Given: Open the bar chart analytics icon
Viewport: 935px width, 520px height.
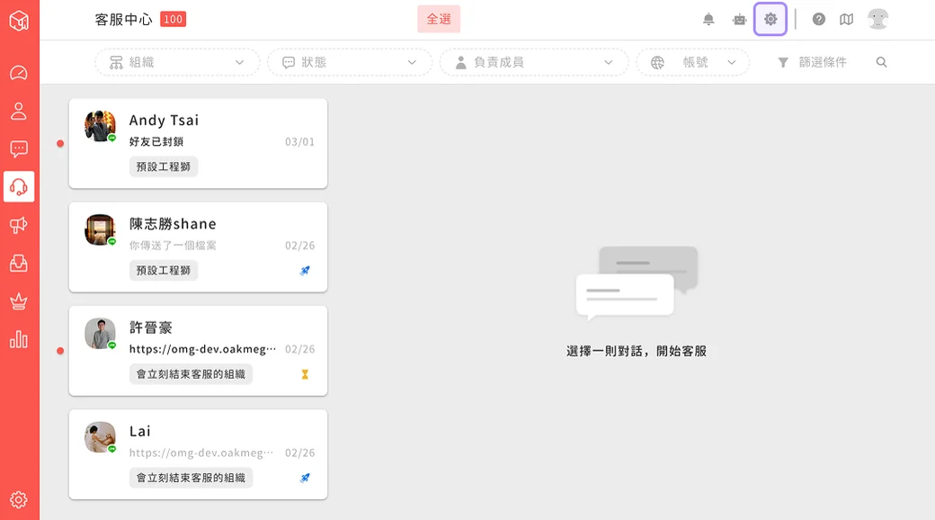Looking at the screenshot, I should tap(19, 340).
